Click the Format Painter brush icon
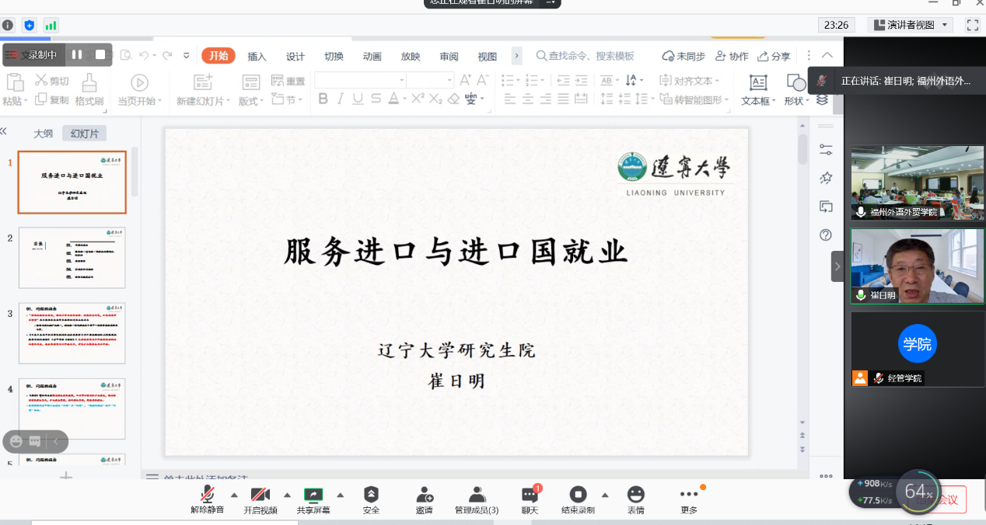This screenshot has width=986, height=525. coord(89,82)
